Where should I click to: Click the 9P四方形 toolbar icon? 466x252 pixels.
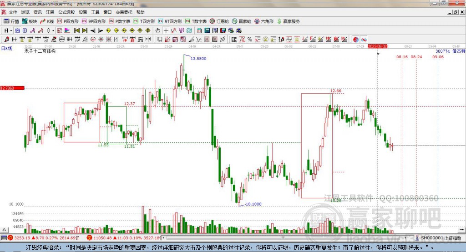94,21
